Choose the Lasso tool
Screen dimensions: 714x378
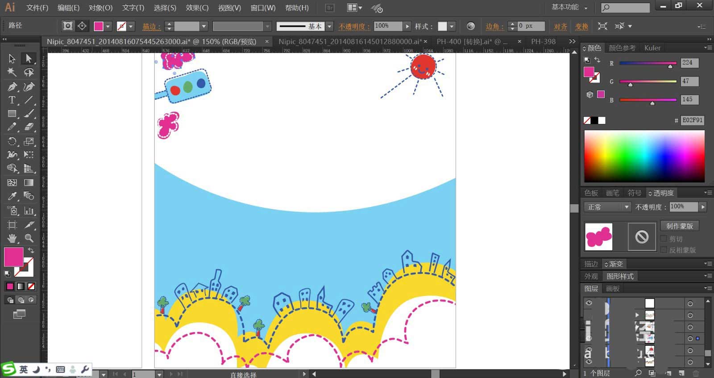point(29,72)
